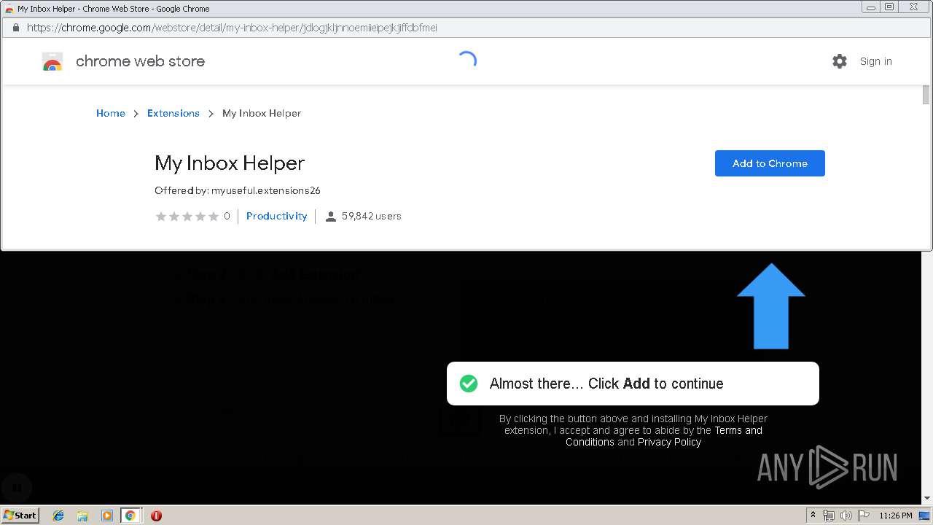
Task: Click the users person icon
Action: [331, 216]
